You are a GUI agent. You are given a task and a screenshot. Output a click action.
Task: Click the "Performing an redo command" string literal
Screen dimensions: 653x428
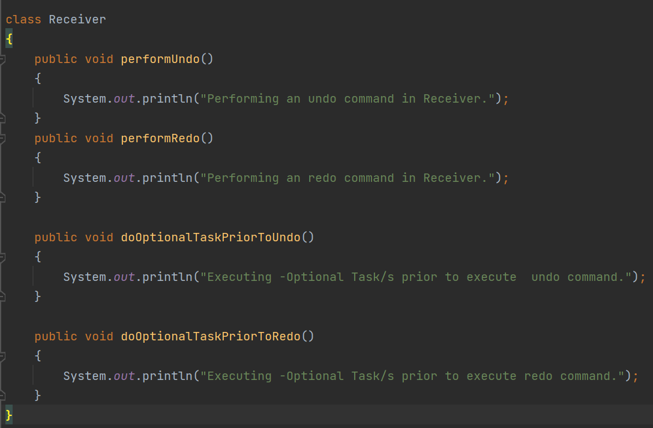pos(348,178)
